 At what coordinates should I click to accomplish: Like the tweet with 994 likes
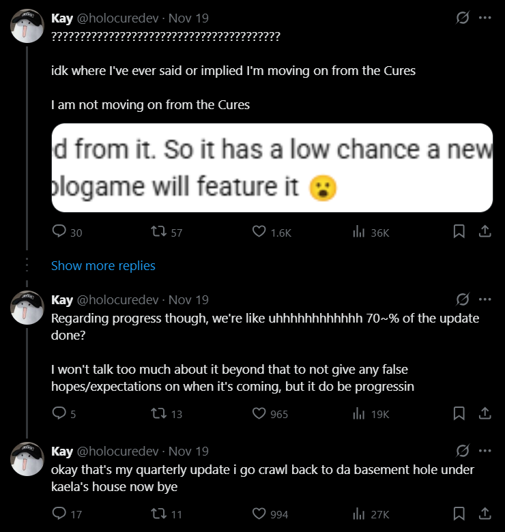click(259, 514)
